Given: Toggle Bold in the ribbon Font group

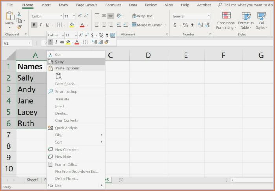Looking at the screenshot, I should tap(34, 25).
